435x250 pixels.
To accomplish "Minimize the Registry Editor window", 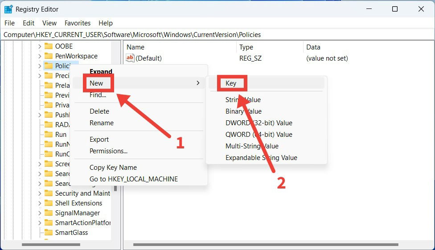I will coord(369,9).
